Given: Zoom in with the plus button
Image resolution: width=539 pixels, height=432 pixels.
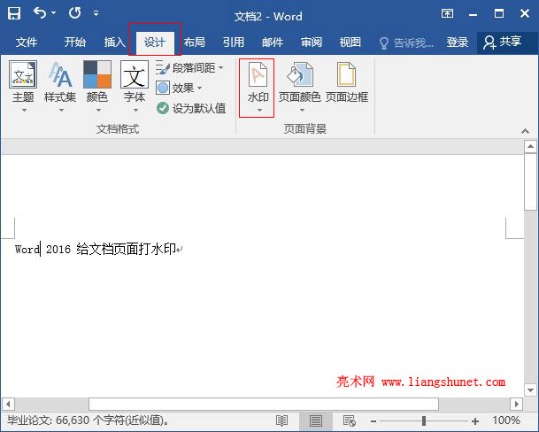Looking at the screenshot, I should (x=475, y=421).
